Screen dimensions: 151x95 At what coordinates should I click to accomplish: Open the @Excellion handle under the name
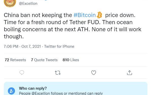coord(28,4)
